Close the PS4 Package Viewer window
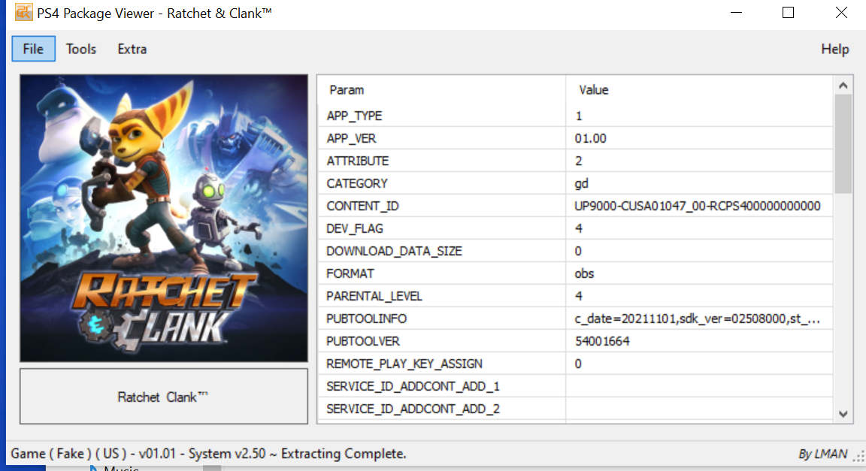Screen dimensions: 866x471 (841, 12)
